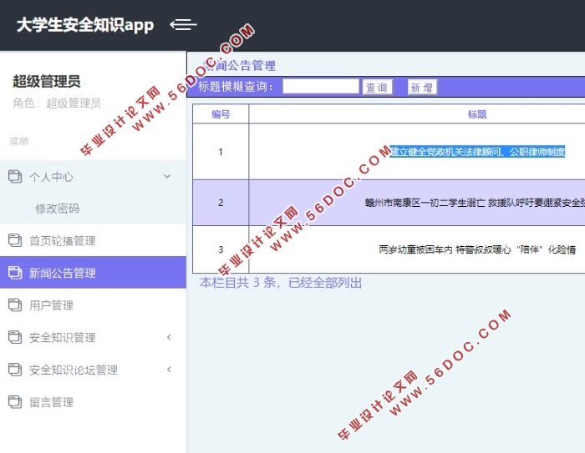Click the 首页轮播管理 sidebar icon
This screenshot has height=453, width=585.
[x=14, y=240]
